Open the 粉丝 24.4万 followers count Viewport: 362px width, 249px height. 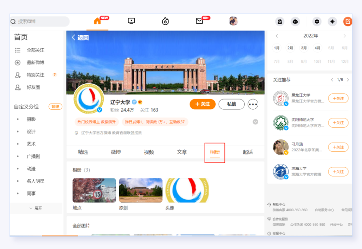(x=122, y=110)
